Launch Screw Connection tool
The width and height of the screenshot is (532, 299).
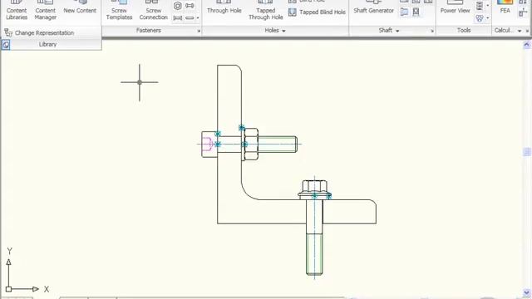click(x=153, y=10)
